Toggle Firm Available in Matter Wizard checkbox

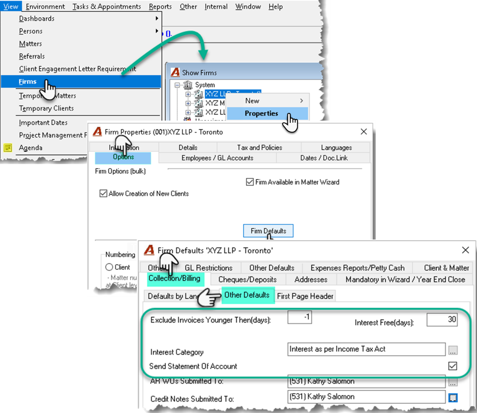(250, 182)
